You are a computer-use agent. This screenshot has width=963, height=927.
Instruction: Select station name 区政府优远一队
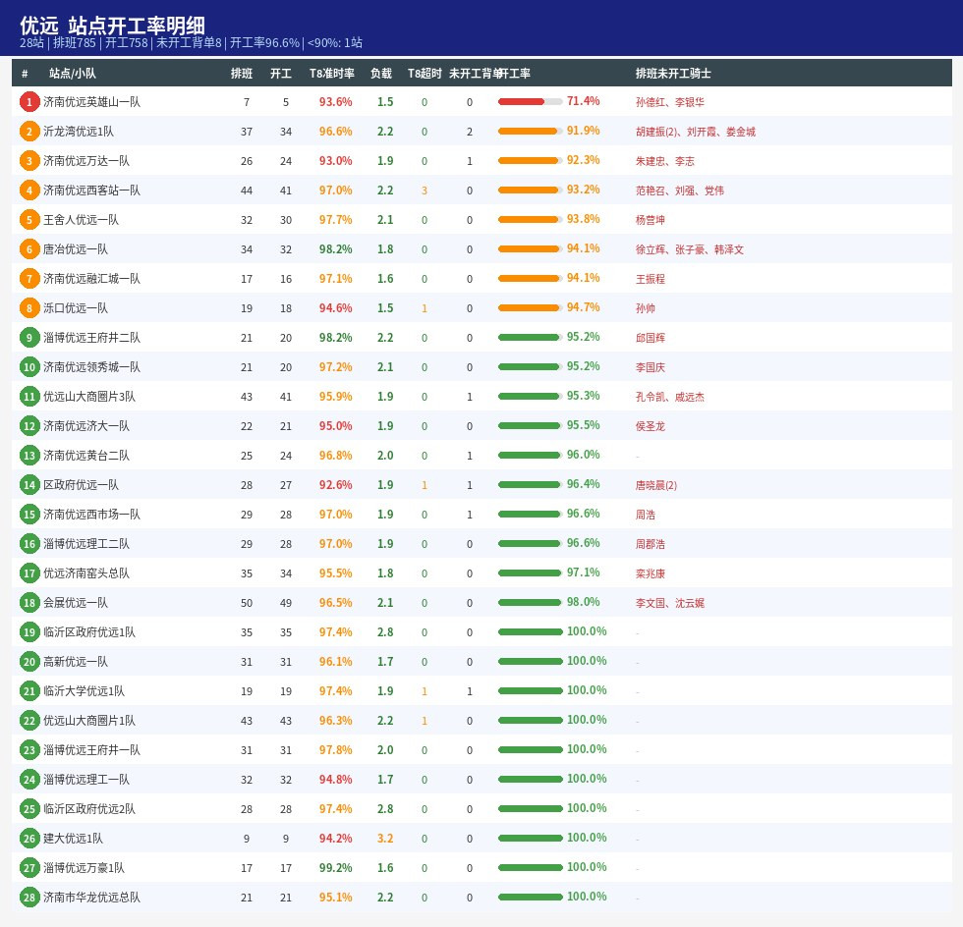pos(81,485)
